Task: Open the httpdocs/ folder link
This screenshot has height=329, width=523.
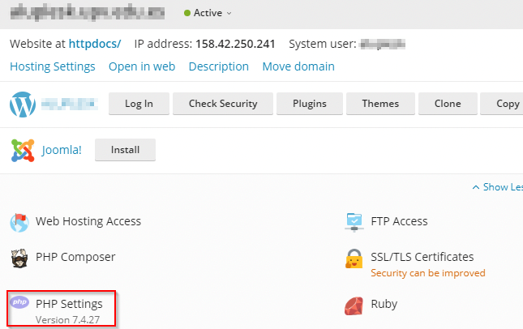Action: pyautogui.click(x=94, y=44)
